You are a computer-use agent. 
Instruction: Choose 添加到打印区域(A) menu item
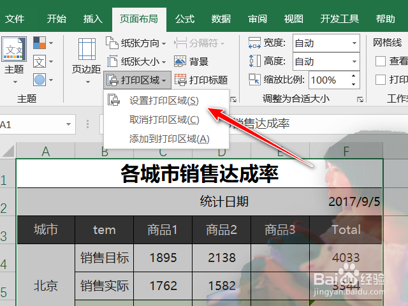point(166,139)
